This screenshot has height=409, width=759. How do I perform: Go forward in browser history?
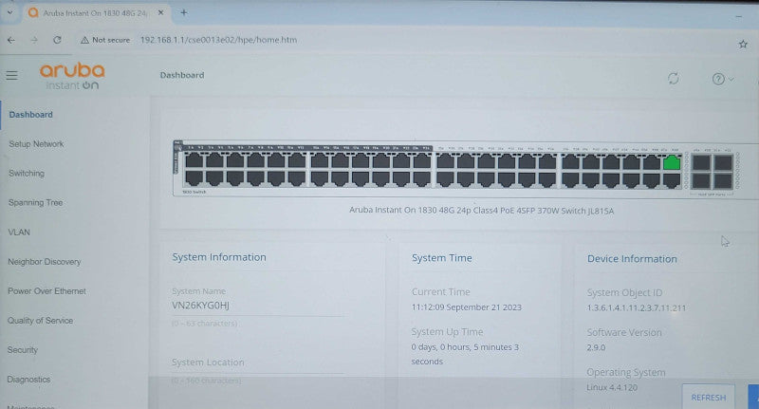(34, 40)
